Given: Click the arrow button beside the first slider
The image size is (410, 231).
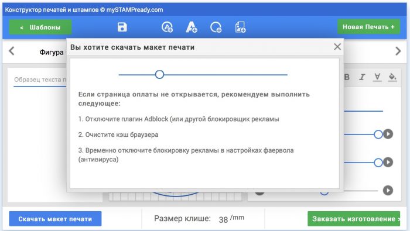Looking at the screenshot, I should tap(388, 134).
